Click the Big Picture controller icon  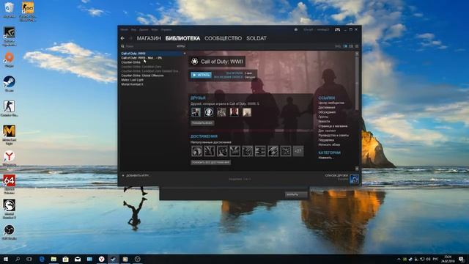[x=337, y=29]
